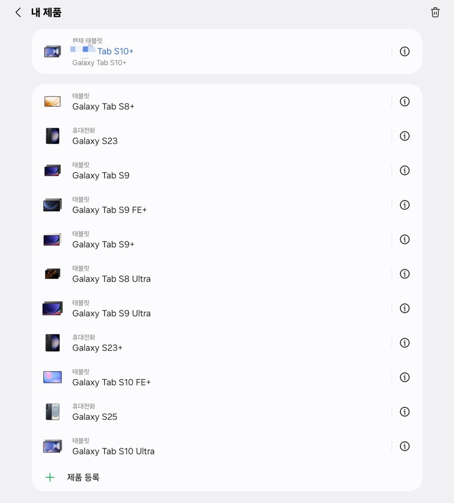
Task: Select Galaxy Tab S9 list item
Action: point(211,171)
